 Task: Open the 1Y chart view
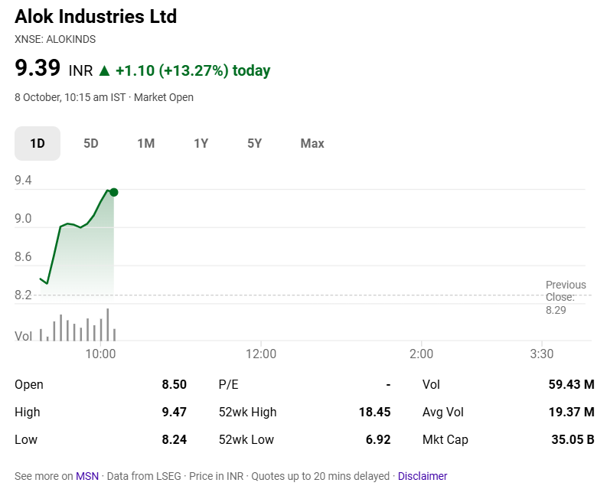pyautogui.click(x=201, y=144)
